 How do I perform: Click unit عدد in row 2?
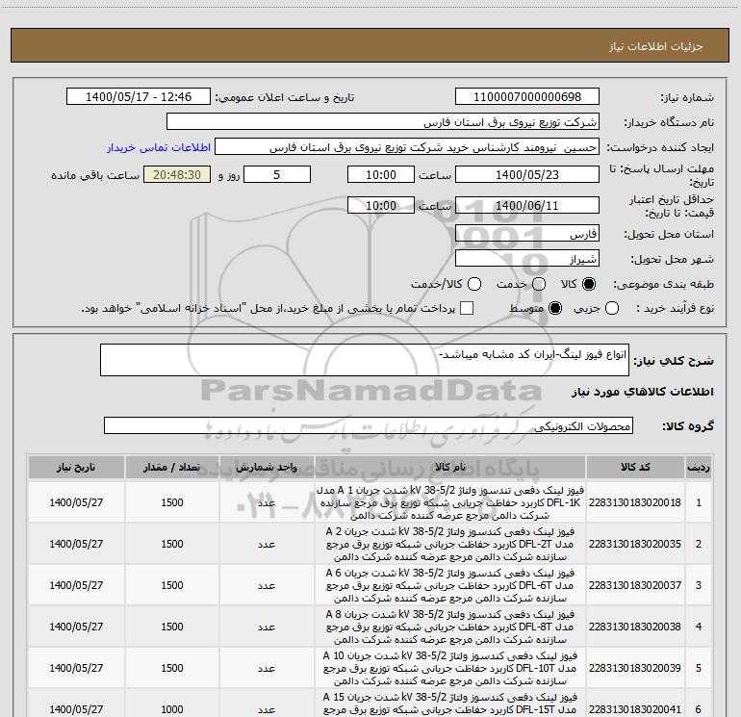pos(267,544)
